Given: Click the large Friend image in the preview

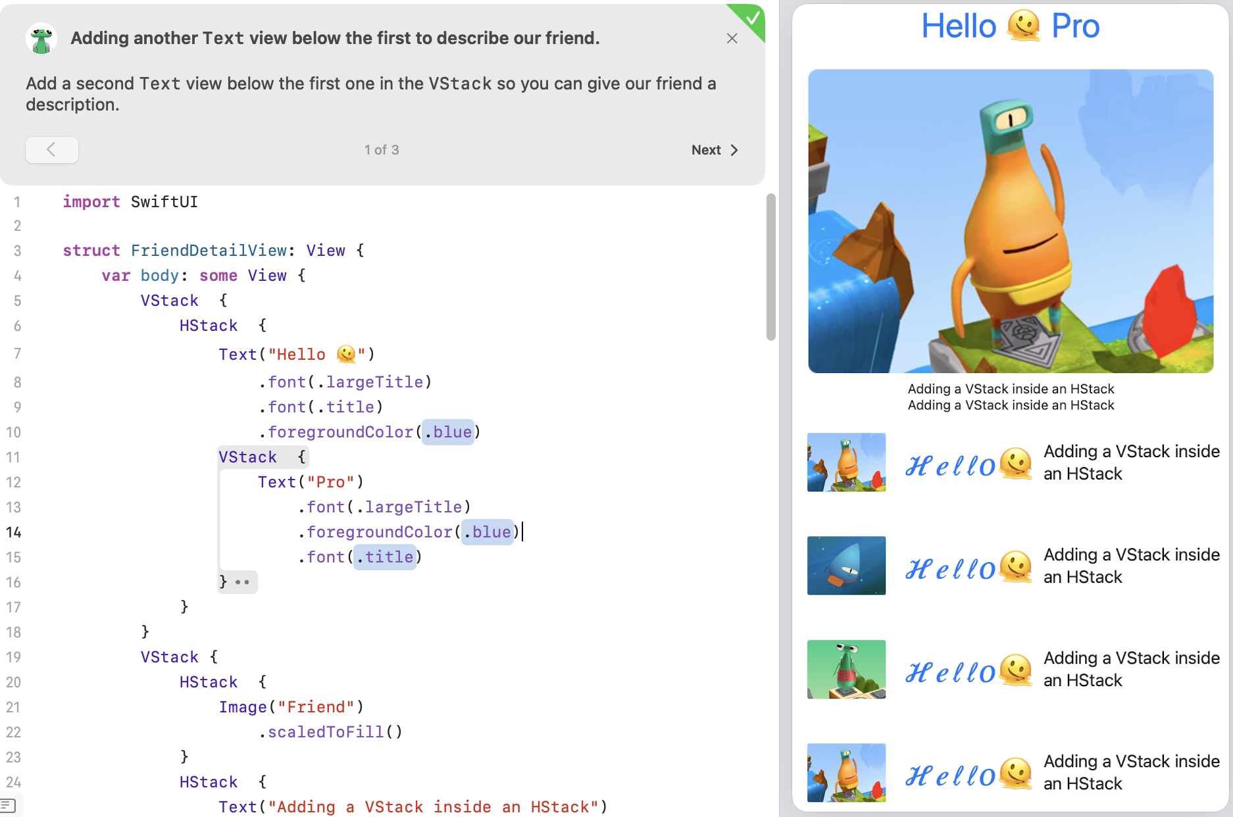Looking at the screenshot, I should pos(1011,220).
